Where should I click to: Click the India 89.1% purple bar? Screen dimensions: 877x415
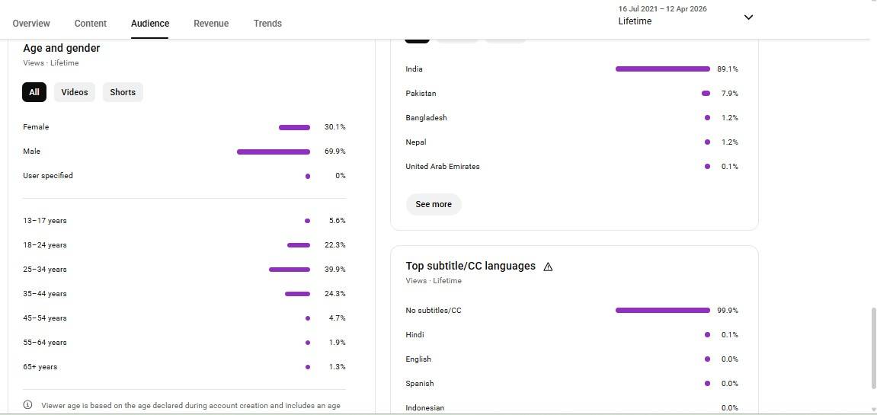coord(662,69)
